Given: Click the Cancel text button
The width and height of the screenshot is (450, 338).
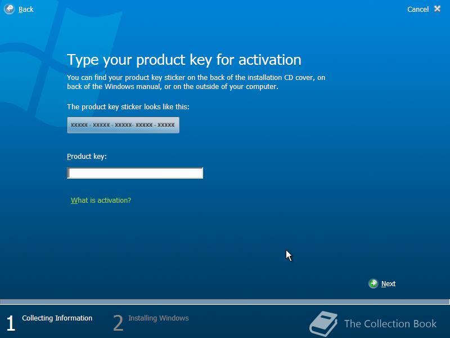Looking at the screenshot, I should [418, 10].
